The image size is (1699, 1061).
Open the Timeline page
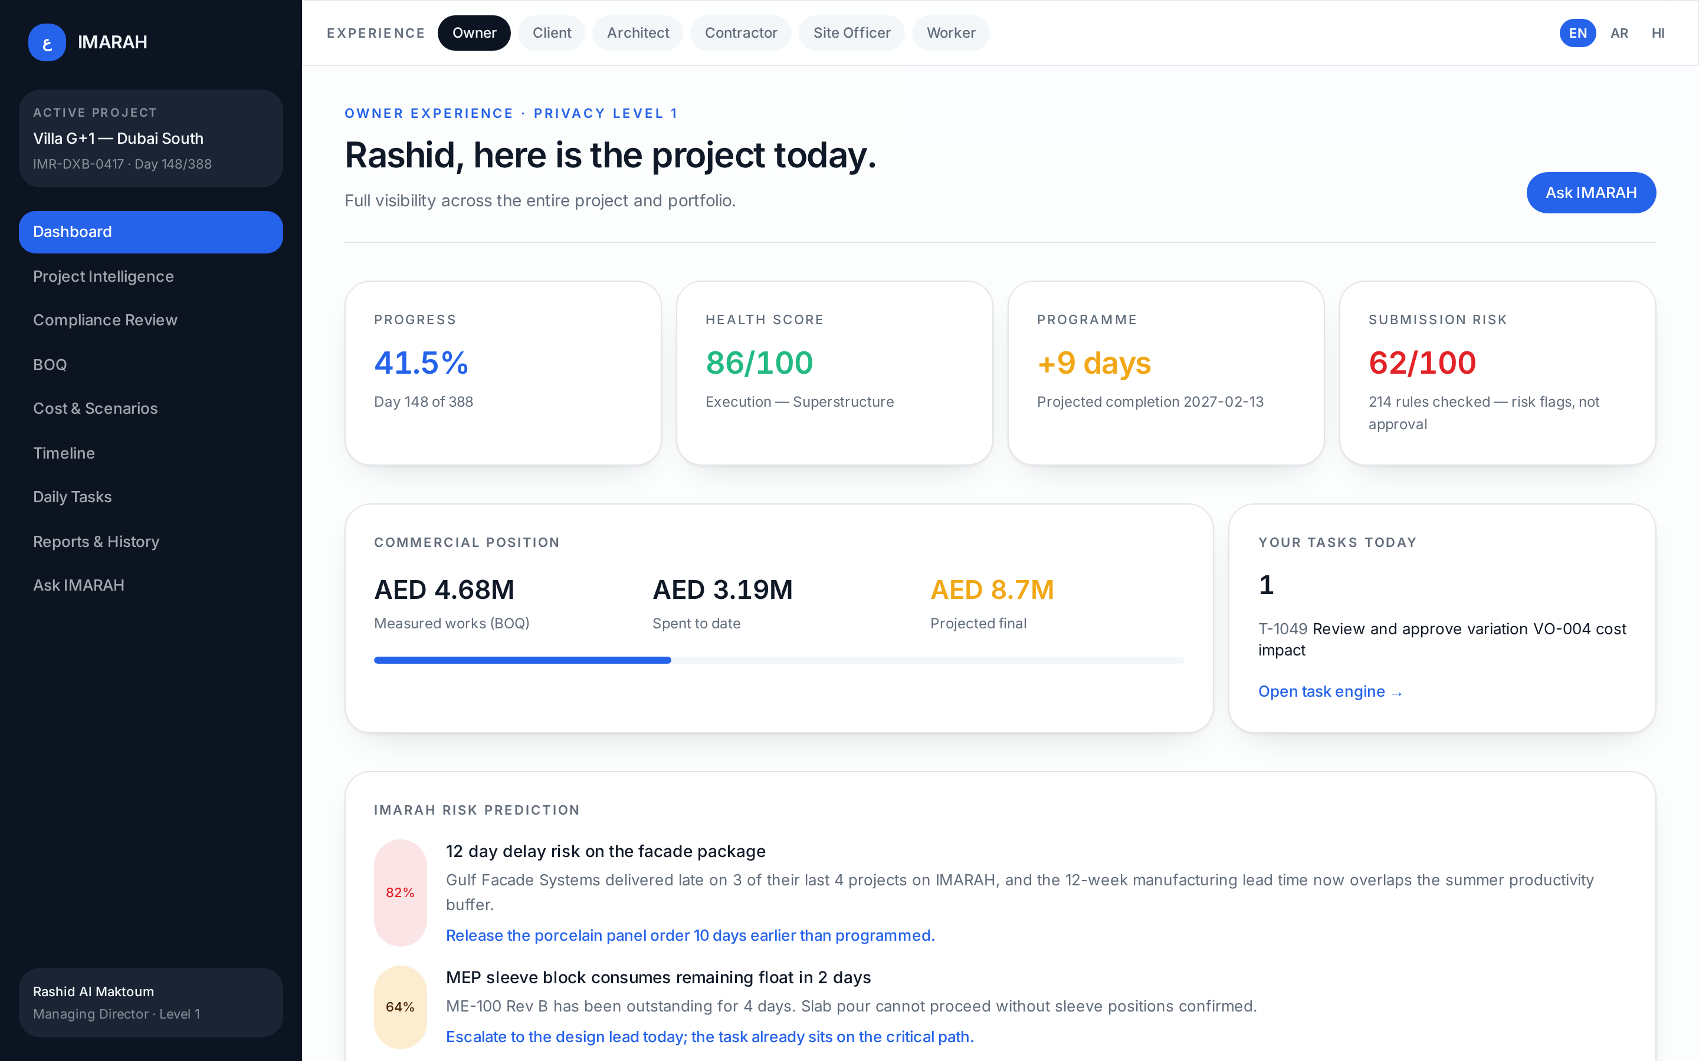(151, 453)
